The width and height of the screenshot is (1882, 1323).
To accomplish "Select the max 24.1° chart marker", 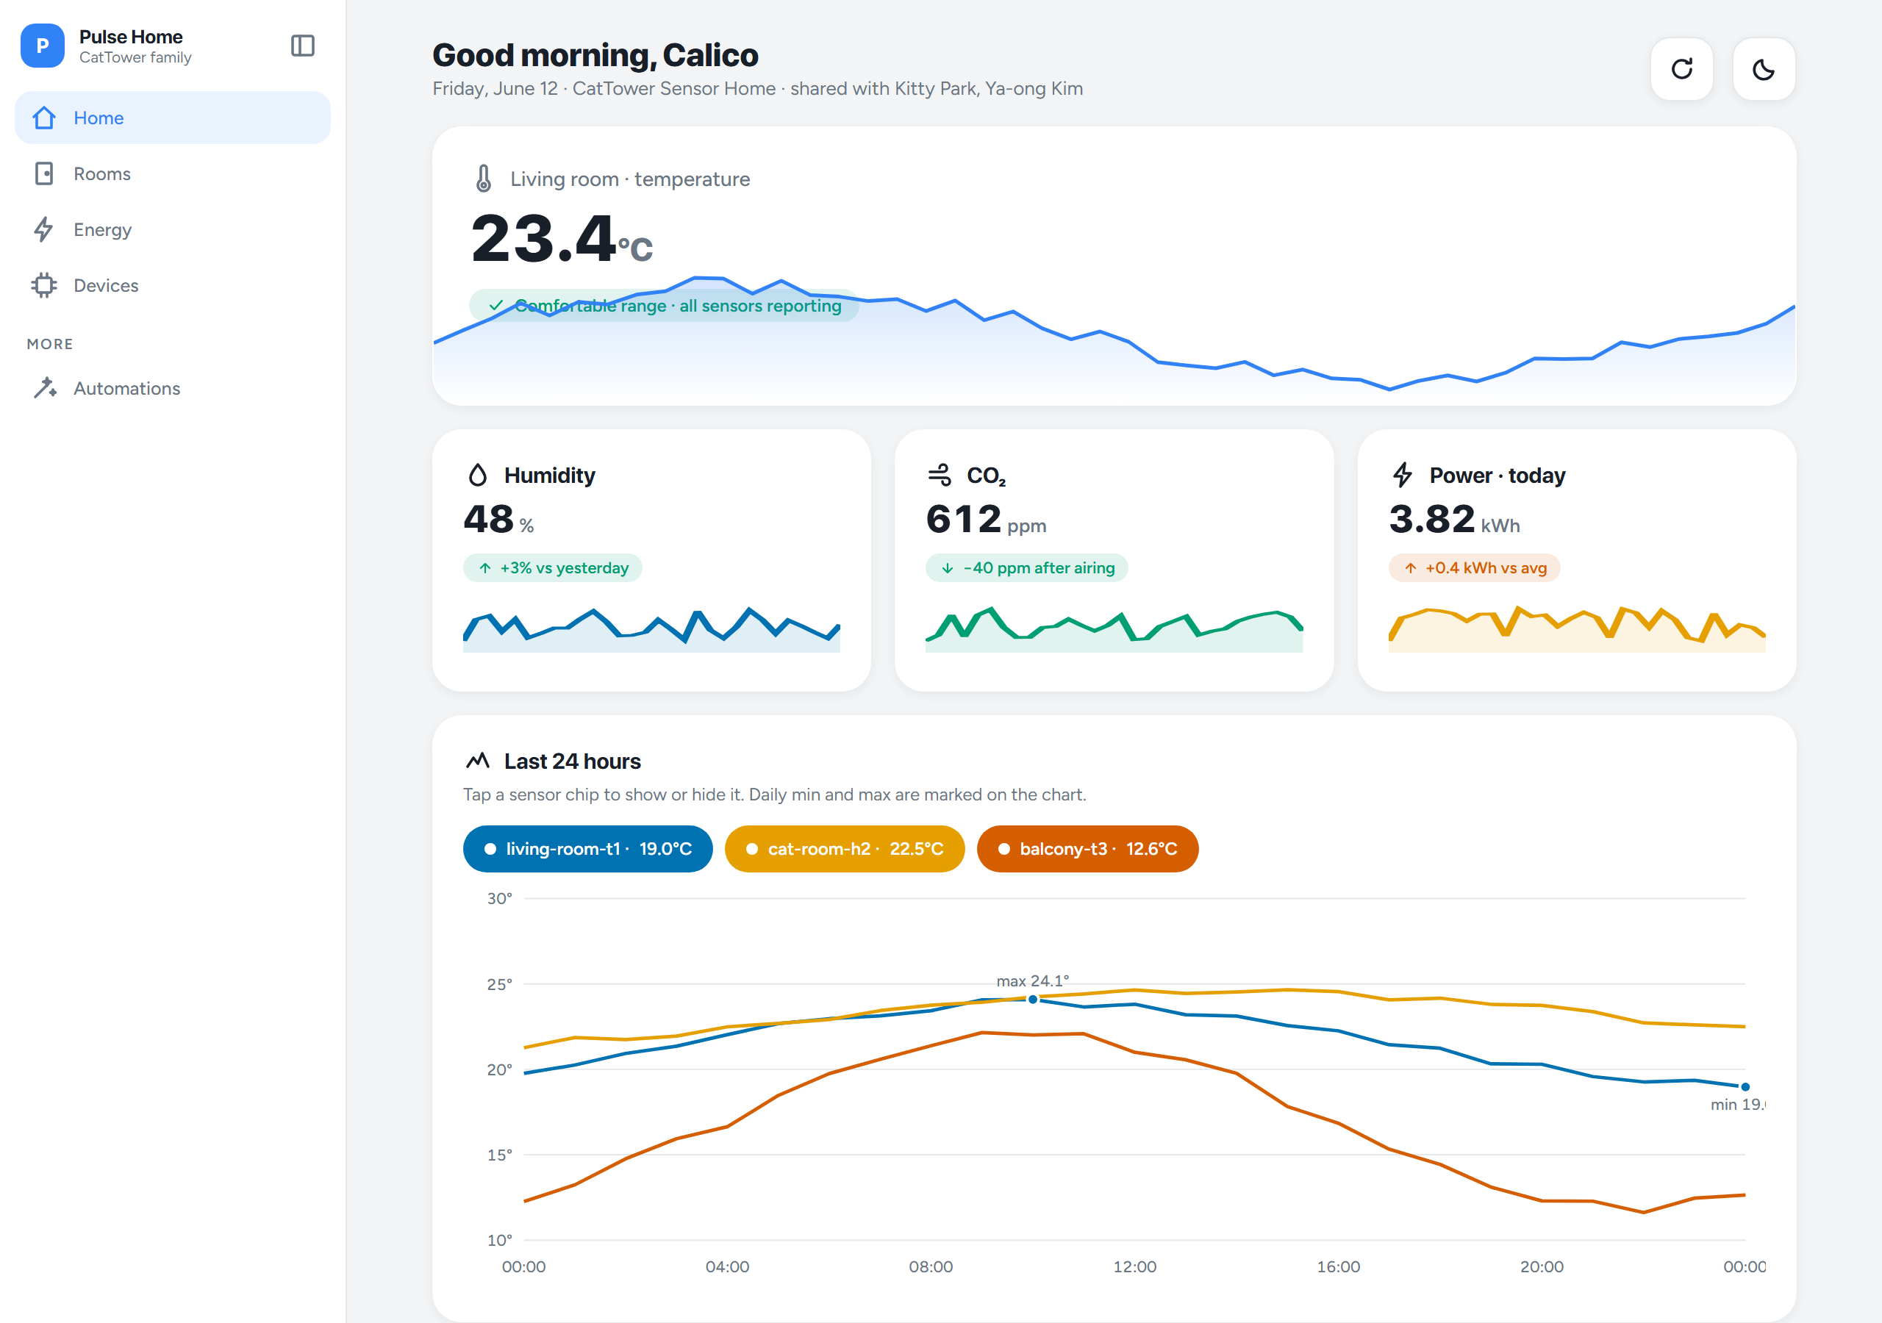I will [1033, 999].
